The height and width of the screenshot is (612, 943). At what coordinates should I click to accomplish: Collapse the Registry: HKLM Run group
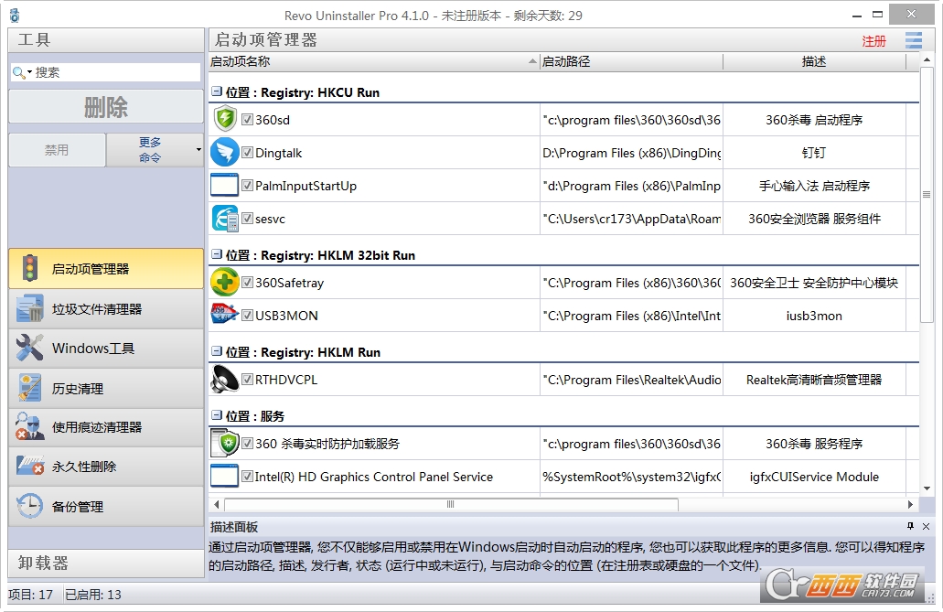point(217,351)
